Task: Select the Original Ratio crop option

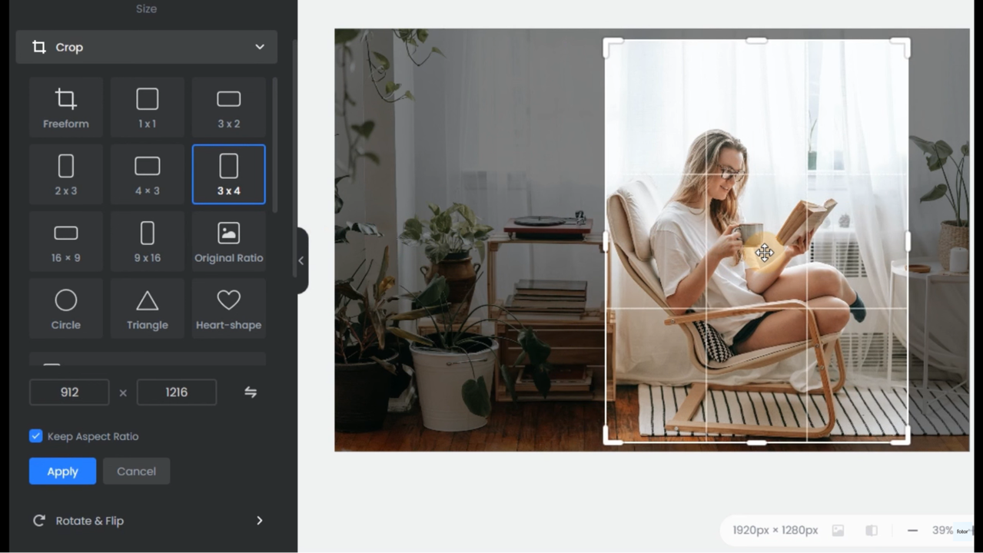Action: click(x=229, y=241)
